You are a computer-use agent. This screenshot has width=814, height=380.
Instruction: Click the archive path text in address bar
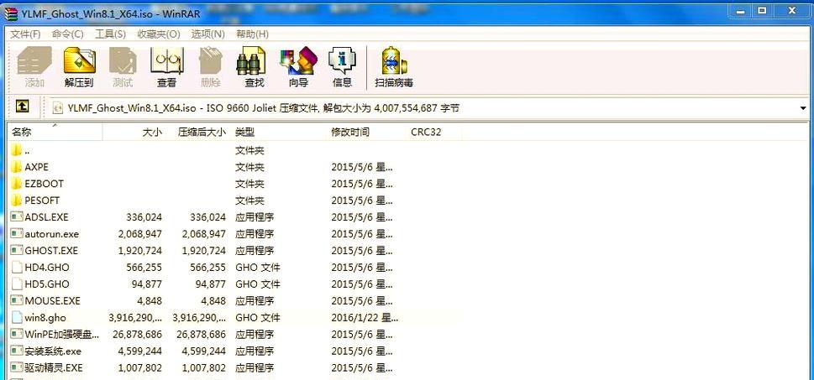(263, 108)
